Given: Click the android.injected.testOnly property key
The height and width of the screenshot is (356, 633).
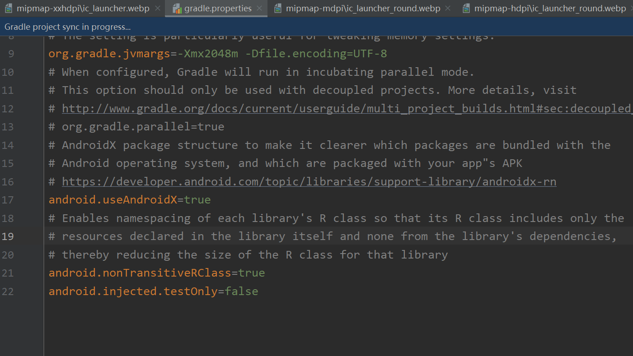Looking at the screenshot, I should [133, 291].
